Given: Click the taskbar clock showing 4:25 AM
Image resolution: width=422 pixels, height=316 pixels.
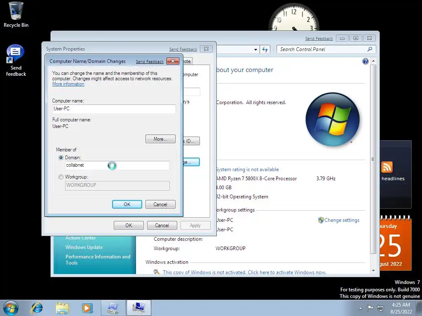Looking at the screenshot, I should tap(401, 308).
